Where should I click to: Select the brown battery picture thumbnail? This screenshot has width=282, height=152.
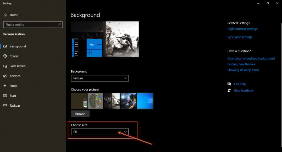[x=79, y=101]
